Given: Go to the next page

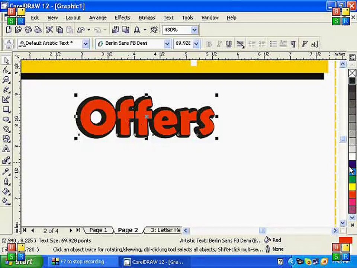Looking at the screenshot, I should click(x=71, y=230).
